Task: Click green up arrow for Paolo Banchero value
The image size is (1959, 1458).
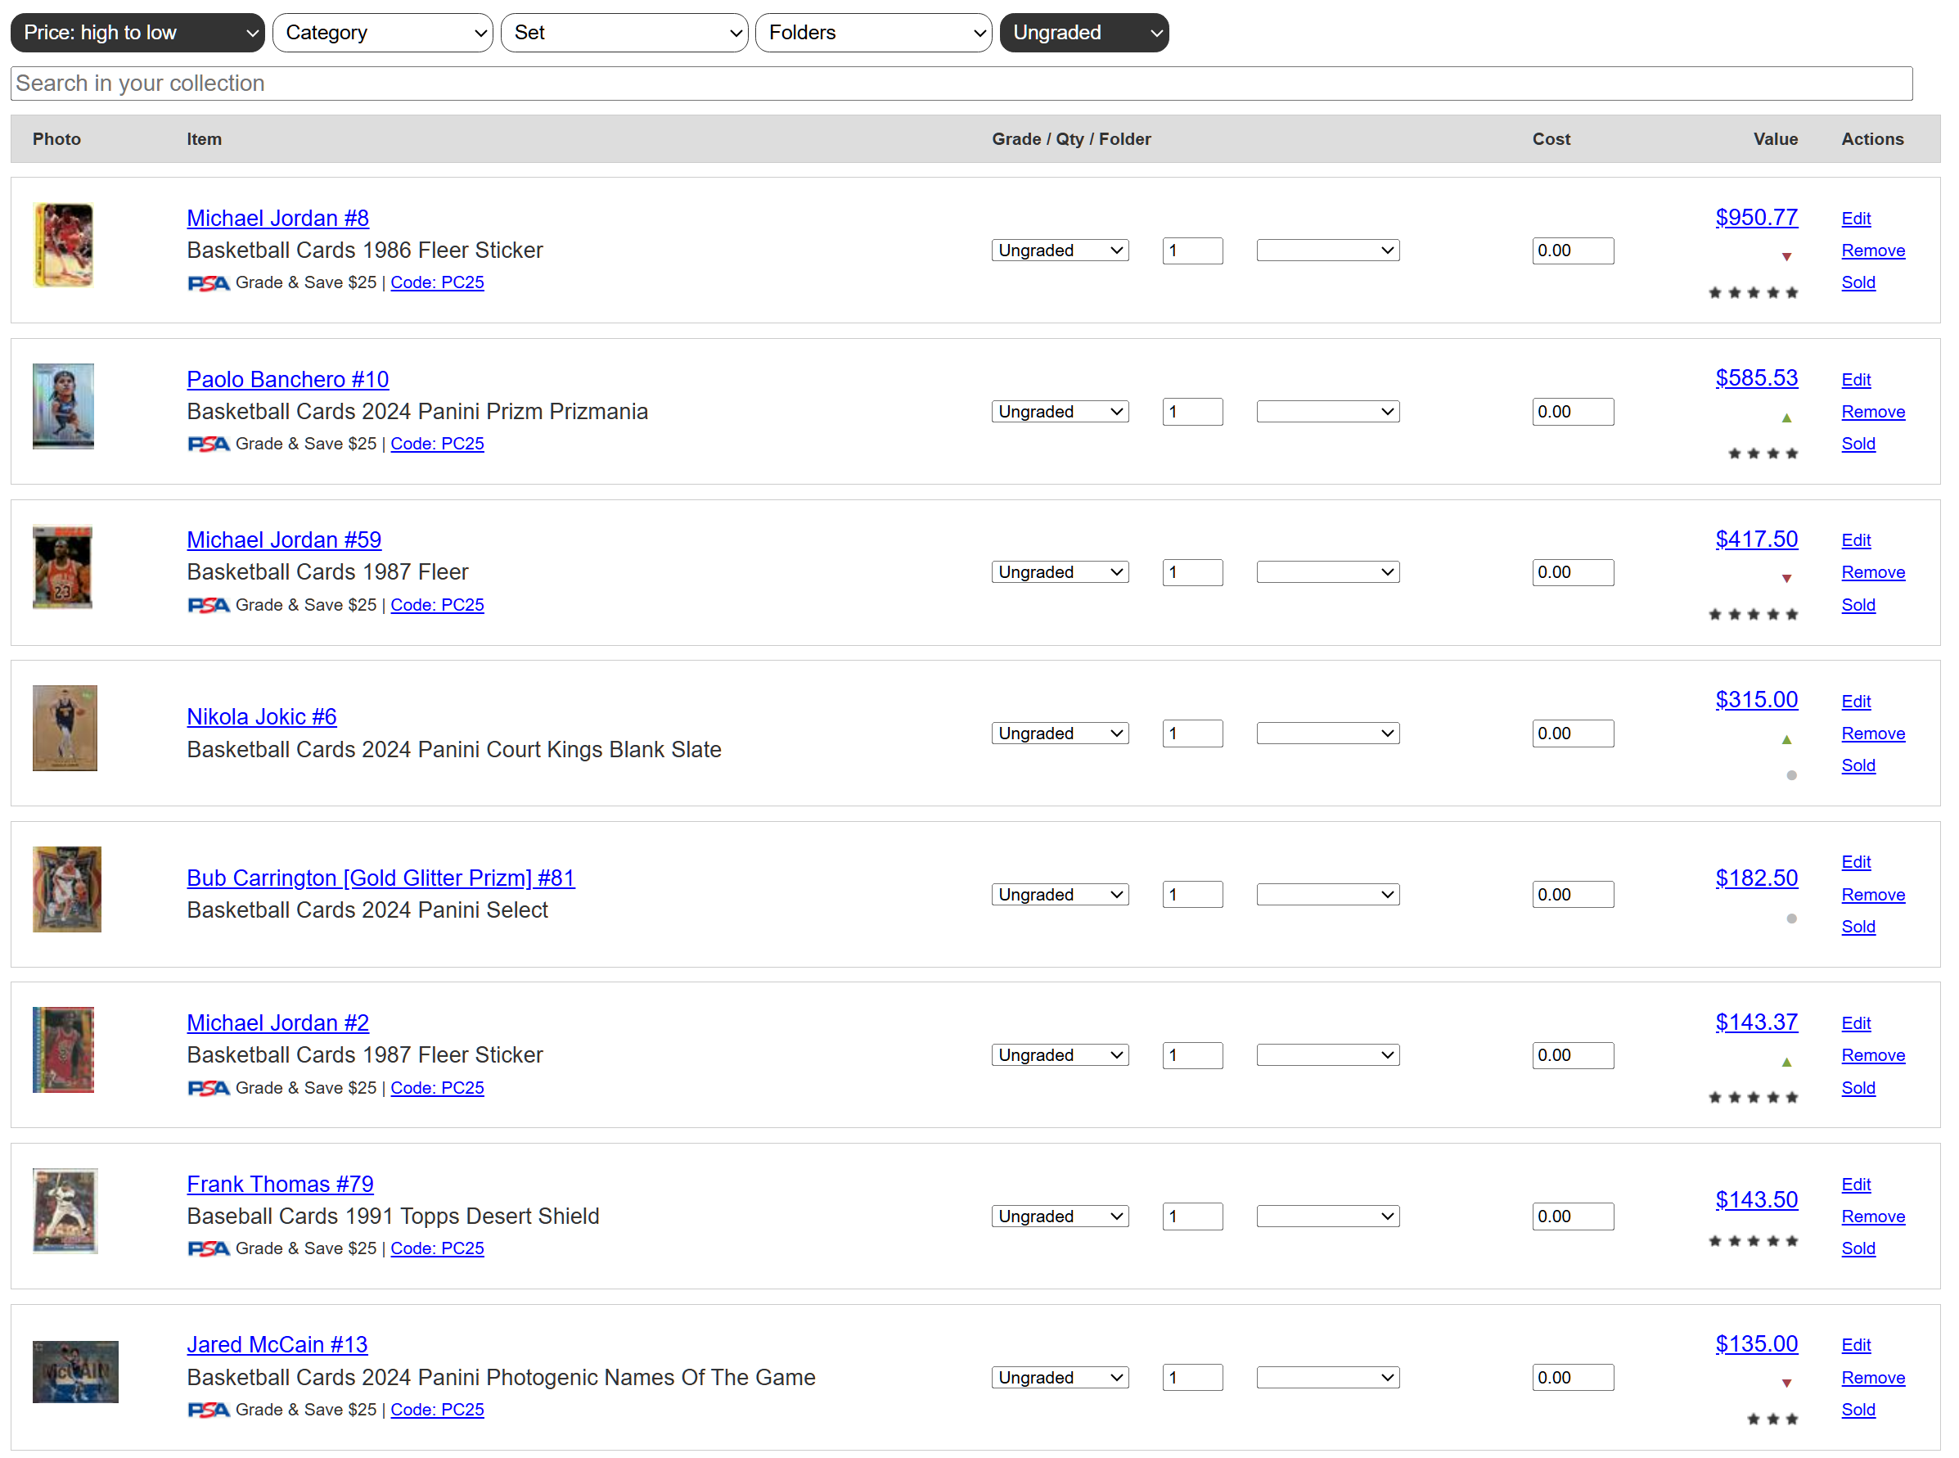Action: click(1786, 418)
